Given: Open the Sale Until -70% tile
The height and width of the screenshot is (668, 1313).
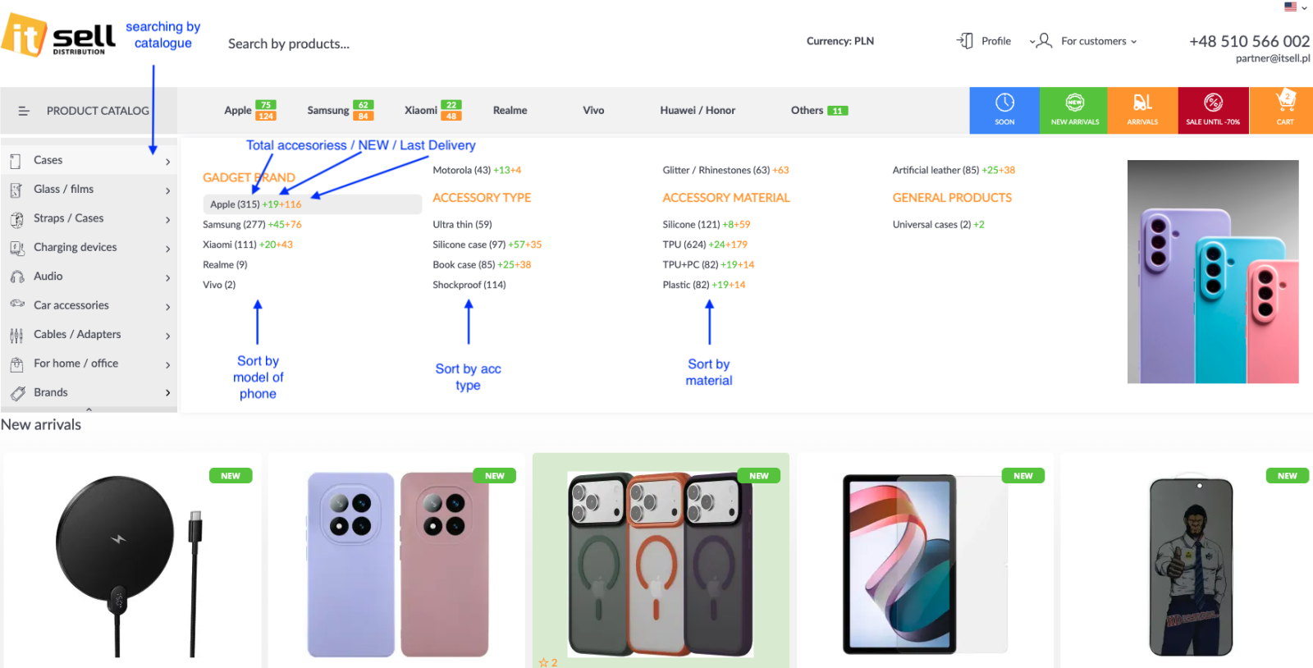Looking at the screenshot, I should coord(1213,110).
